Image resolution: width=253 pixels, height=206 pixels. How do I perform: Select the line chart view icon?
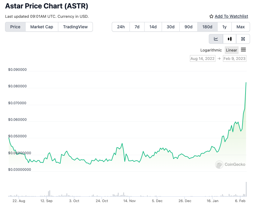[x=216, y=39]
